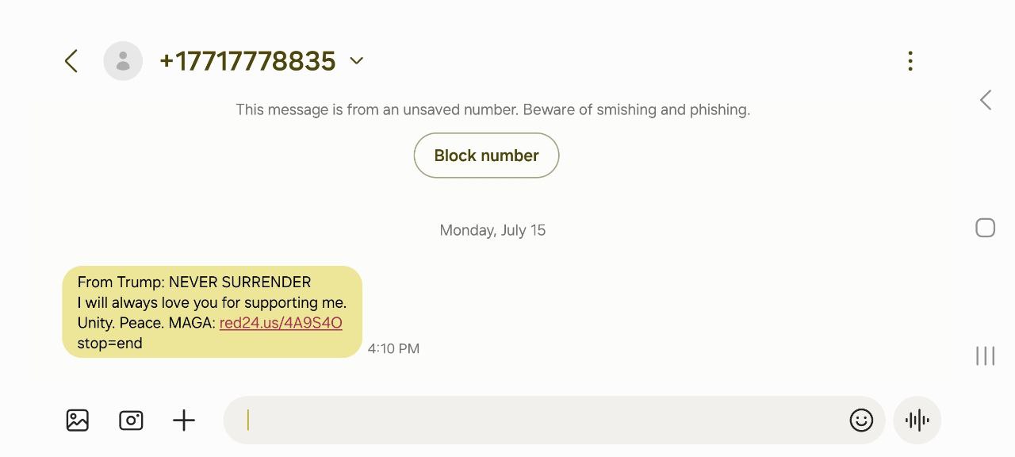
Task: Tap the Monday, July 15 date label
Action: tap(492, 230)
